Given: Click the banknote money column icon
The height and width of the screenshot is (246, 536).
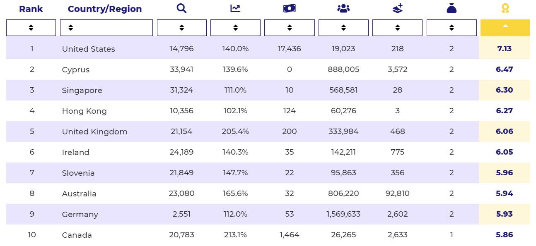Looking at the screenshot, I should [290, 8].
